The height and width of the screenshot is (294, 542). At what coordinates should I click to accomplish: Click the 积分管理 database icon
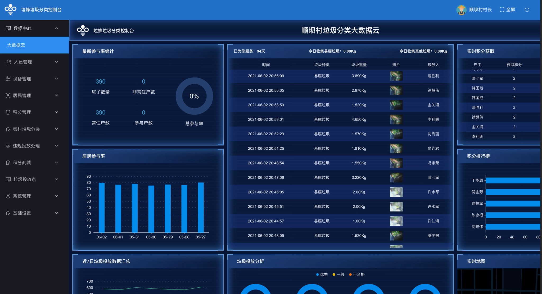pos(8,112)
